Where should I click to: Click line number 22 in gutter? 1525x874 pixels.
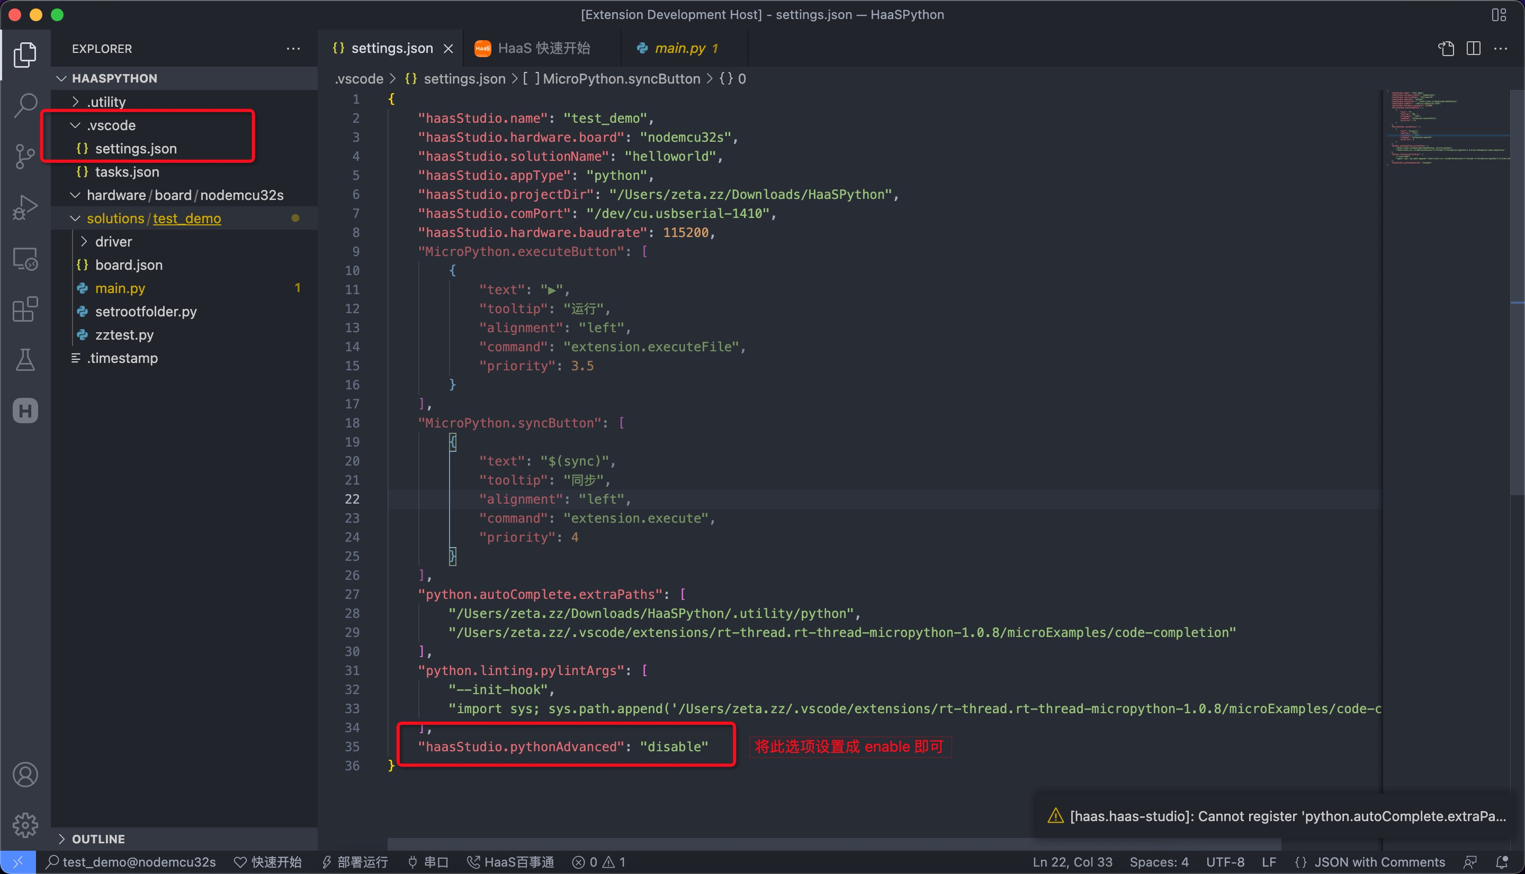coord(352,499)
